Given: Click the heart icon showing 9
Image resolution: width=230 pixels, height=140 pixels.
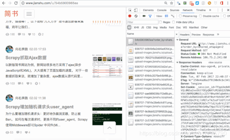Looking at the screenshot, I should [28, 84].
